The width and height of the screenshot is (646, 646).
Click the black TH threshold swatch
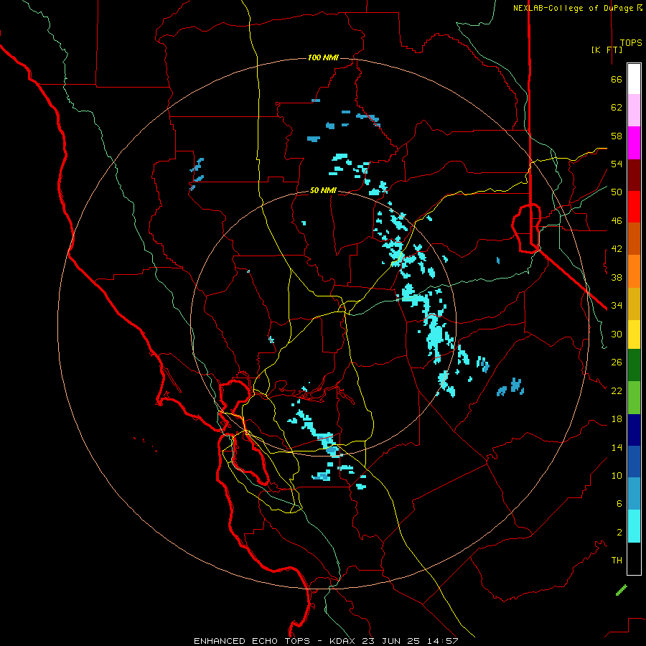634,558
